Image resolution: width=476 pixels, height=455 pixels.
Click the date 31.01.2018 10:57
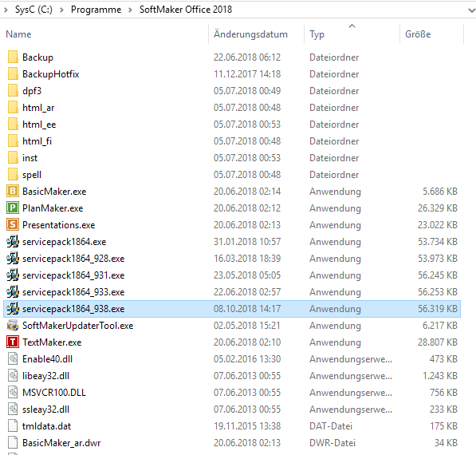[247, 242]
